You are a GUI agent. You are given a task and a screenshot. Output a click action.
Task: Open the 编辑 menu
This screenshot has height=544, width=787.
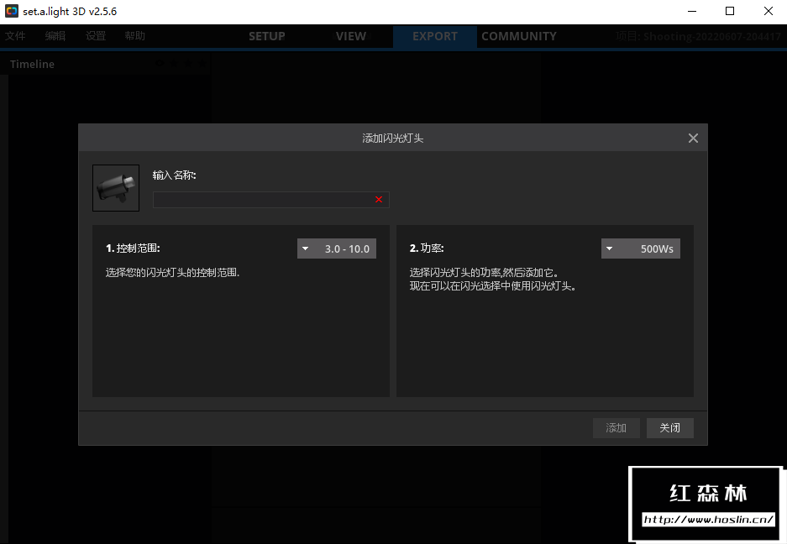pos(55,36)
